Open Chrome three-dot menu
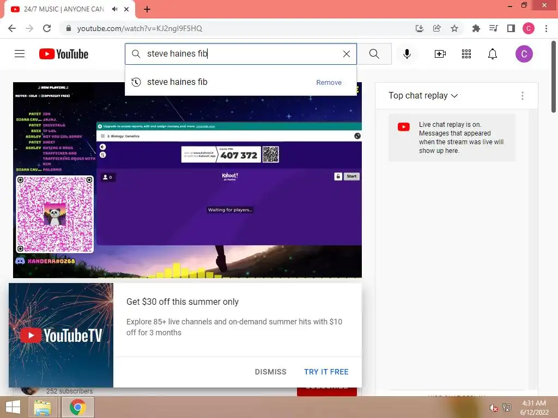558x418 pixels. click(x=546, y=28)
